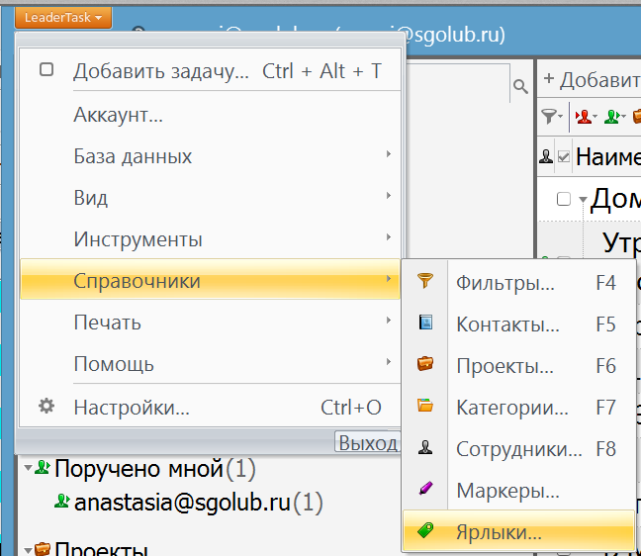The width and height of the screenshot is (641, 556).
Task: Click the briefcase icon beside Проекты… in submenu
Action: [425, 365]
